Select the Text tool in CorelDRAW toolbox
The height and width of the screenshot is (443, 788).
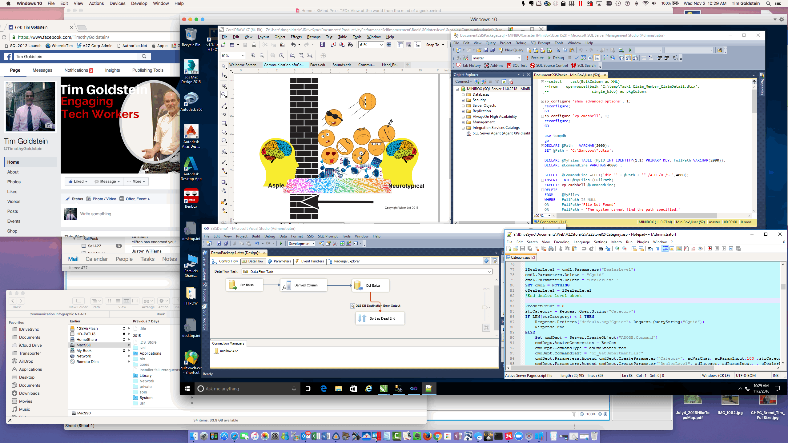(x=224, y=152)
